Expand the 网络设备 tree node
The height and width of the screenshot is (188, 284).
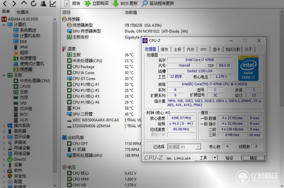(4, 154)
